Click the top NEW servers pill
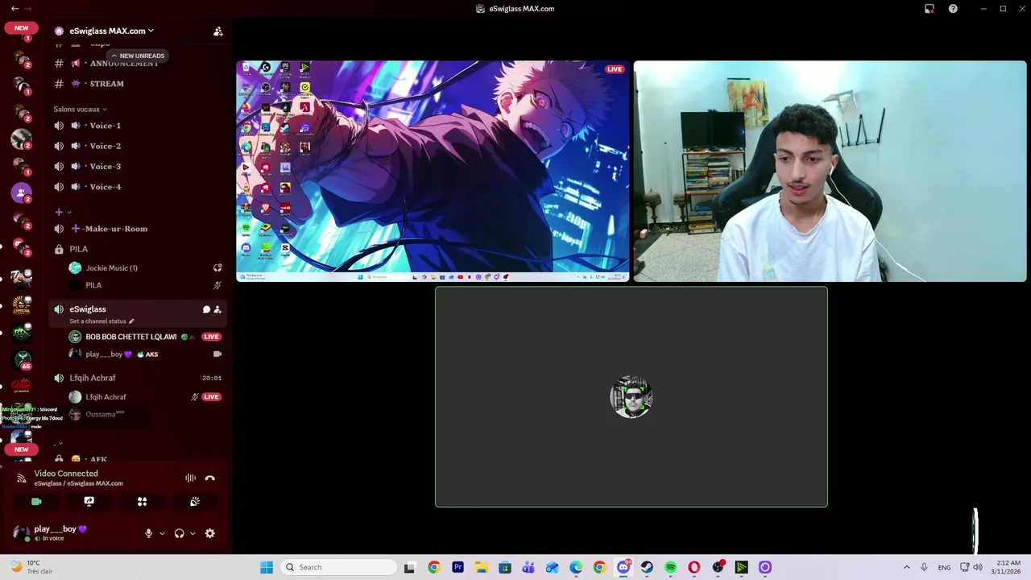This screenshot has width=1031, height=580. coord(21,28)
